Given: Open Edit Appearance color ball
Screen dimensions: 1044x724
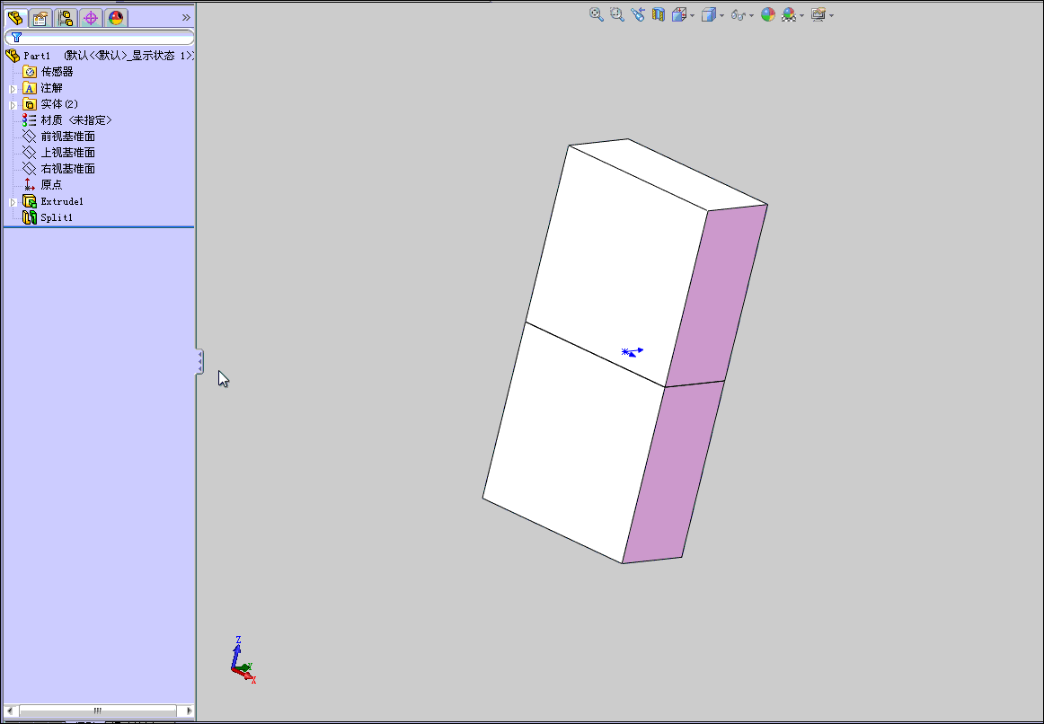Looking at the screenshot, I should (767, 14).
